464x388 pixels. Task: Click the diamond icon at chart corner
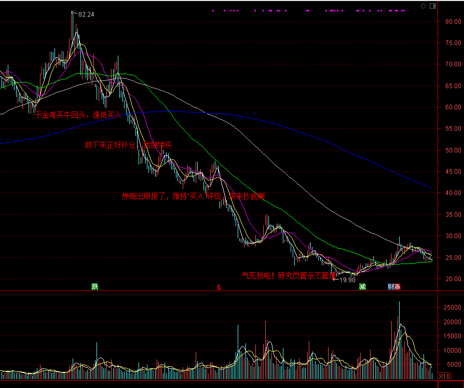coord(423,6)
